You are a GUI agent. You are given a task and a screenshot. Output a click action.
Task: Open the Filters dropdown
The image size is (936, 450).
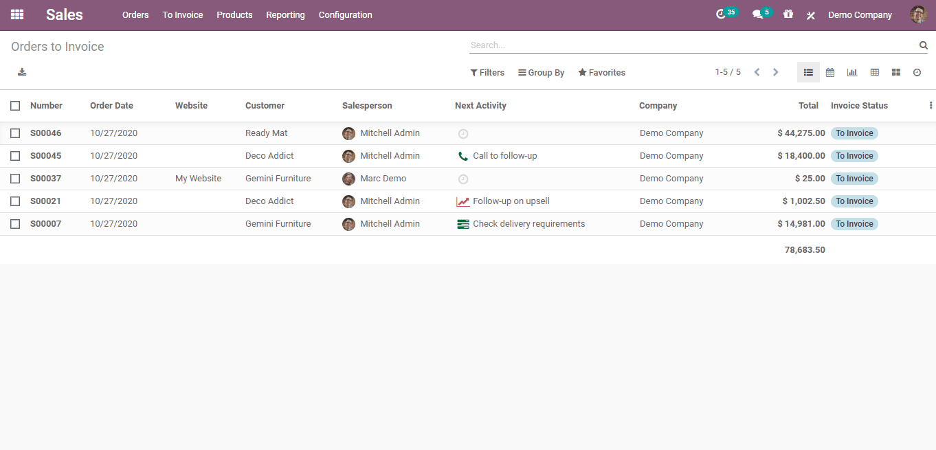pos(487,73)
